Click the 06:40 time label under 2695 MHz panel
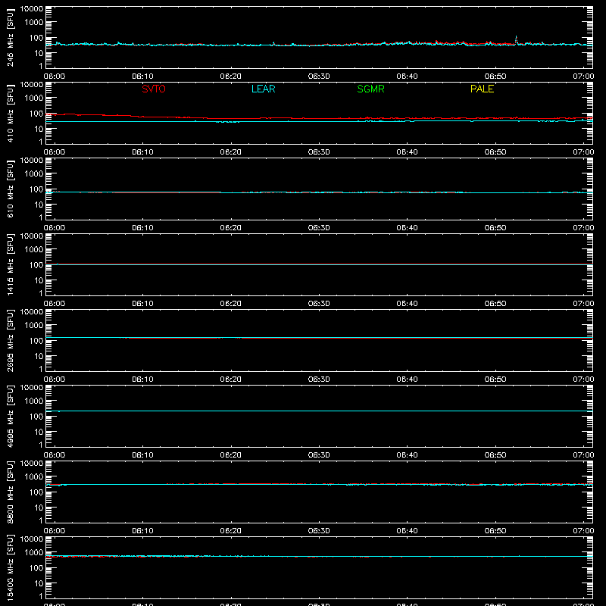606x606 pixels. coord(407,380)
